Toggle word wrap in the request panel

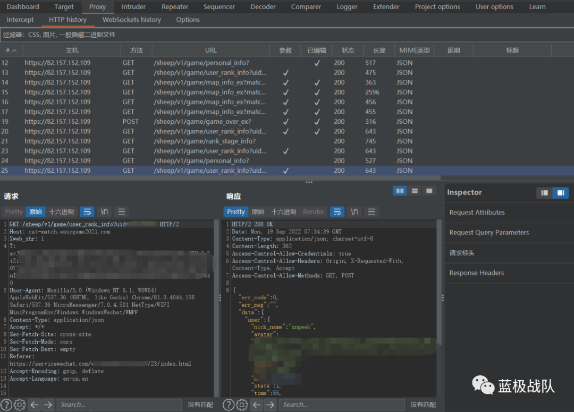[87, 212]
